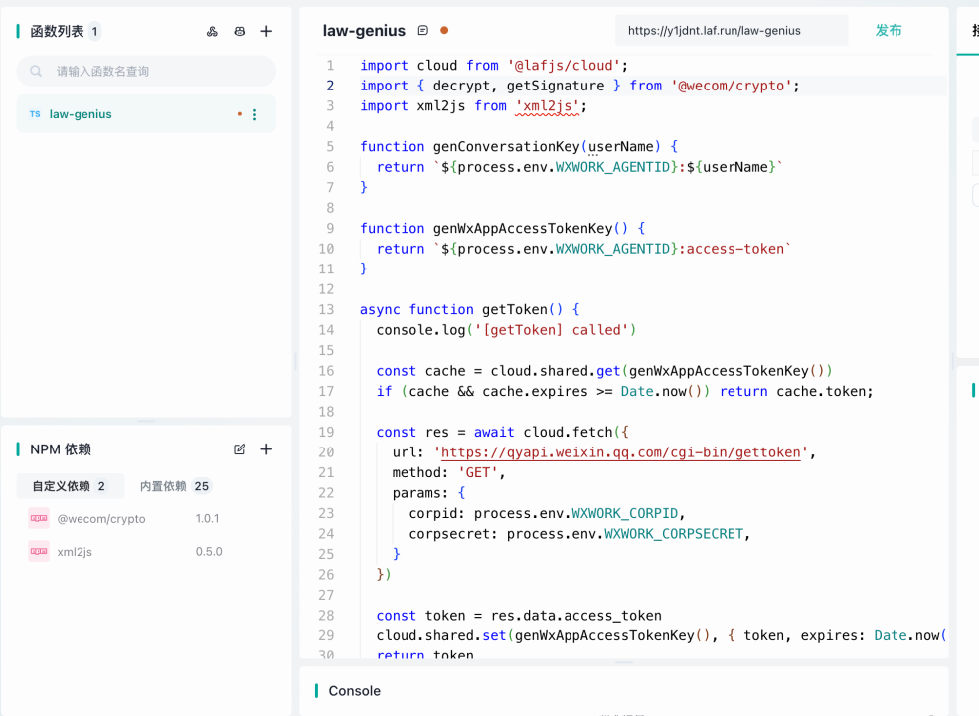The image size is (979, 716).
Task: Switch to the 自定义依赖 tab
Action: 70,486
